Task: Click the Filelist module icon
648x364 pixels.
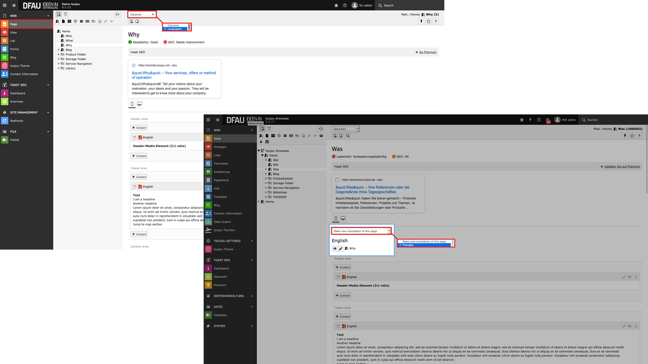Action: click(5, 140)
